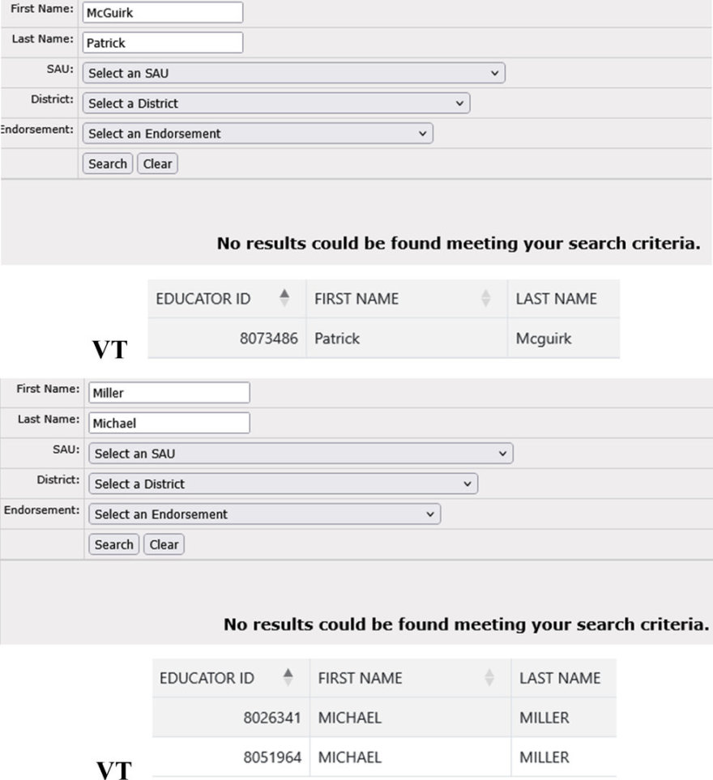Click Search button below McGuirk form

(x=108, y=164)
